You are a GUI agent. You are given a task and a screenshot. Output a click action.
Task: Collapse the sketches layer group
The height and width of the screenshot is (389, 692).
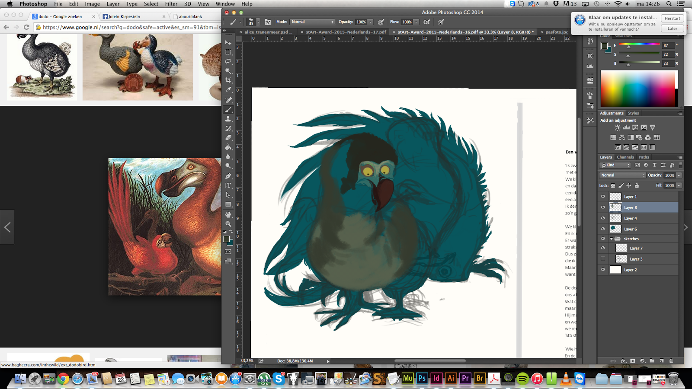tap(612, 239)
